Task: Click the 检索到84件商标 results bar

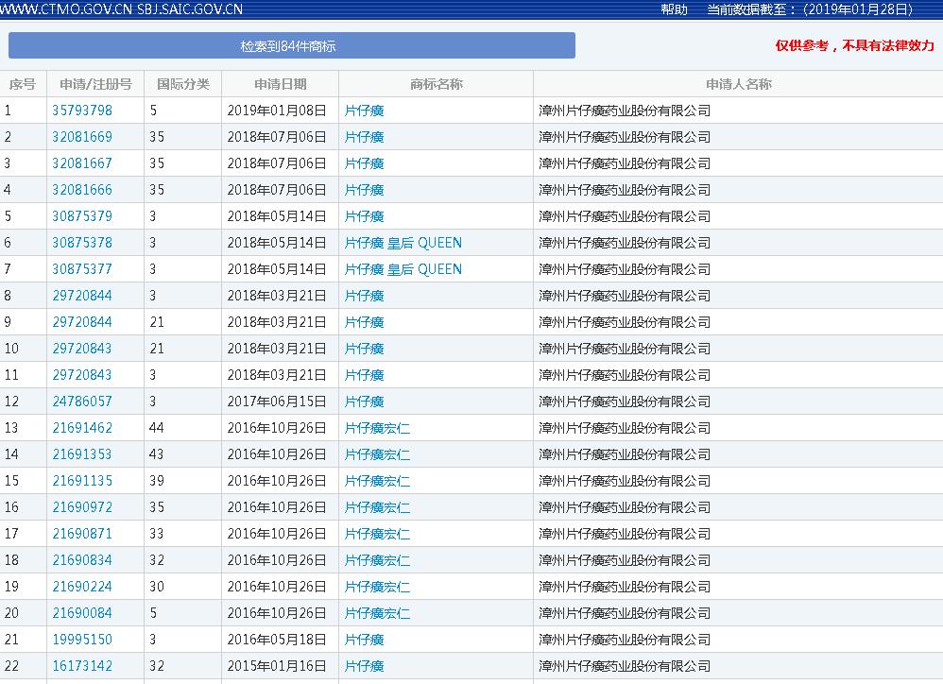Action: 292,45
